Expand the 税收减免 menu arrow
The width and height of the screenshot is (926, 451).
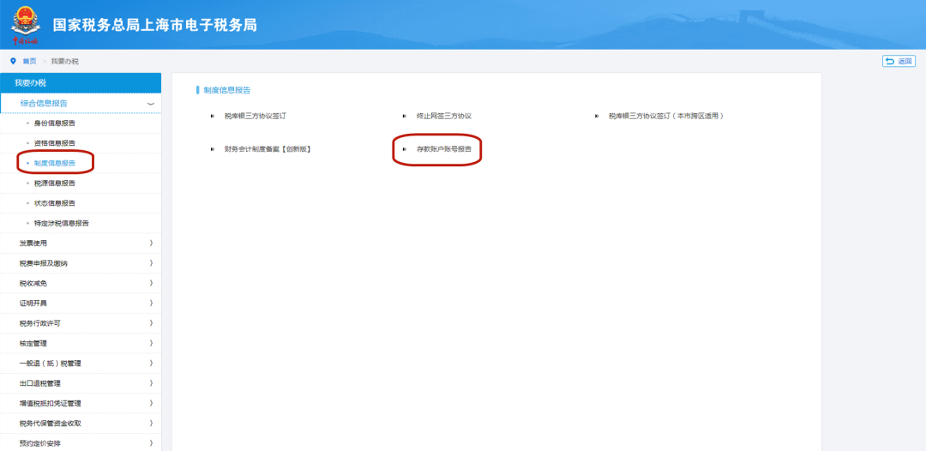pos(151,283)
